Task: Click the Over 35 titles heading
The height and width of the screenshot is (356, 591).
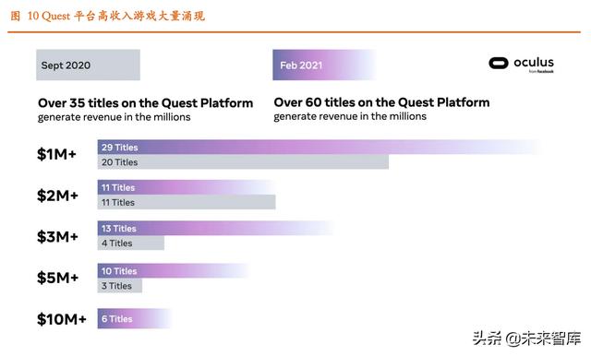Action: tap(146, 103)
